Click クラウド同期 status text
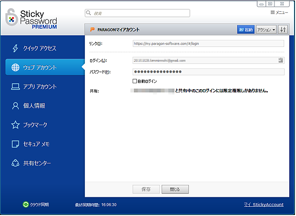The image size is (296, 216). tap(39, 205)
